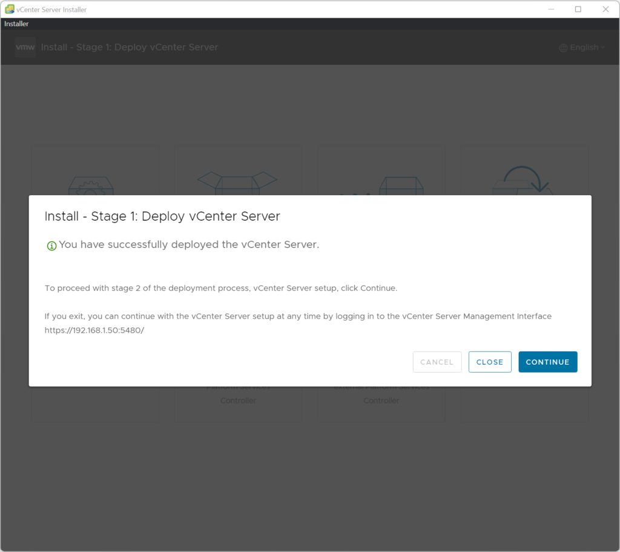
Task: Click the 'You have successfully deployed' message
Action: coord(189,245)
